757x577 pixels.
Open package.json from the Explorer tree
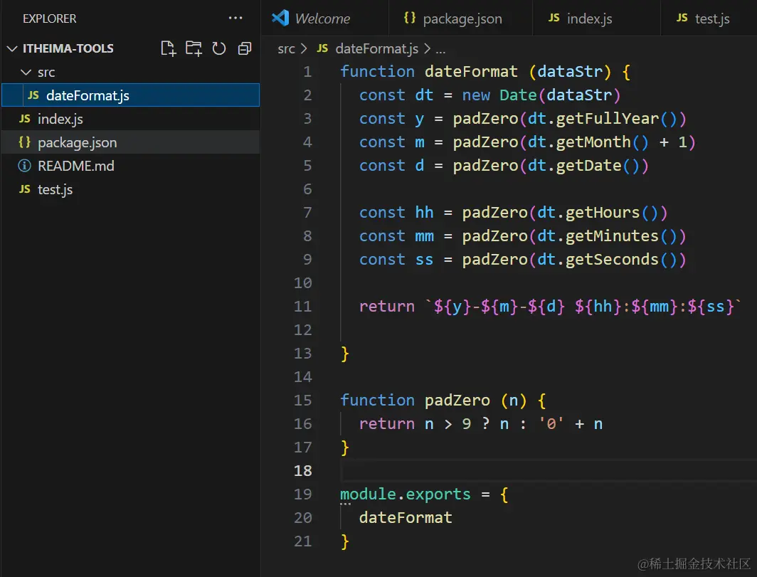click(x=131, y=142)
